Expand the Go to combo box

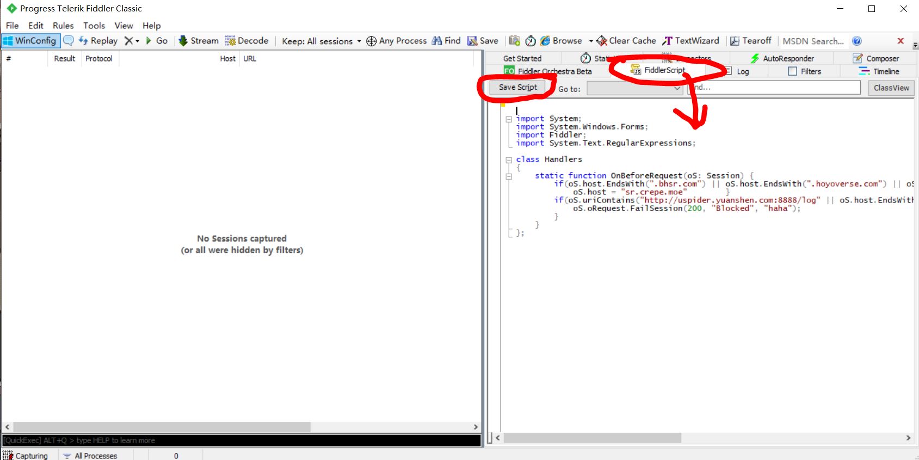(677, 88)
